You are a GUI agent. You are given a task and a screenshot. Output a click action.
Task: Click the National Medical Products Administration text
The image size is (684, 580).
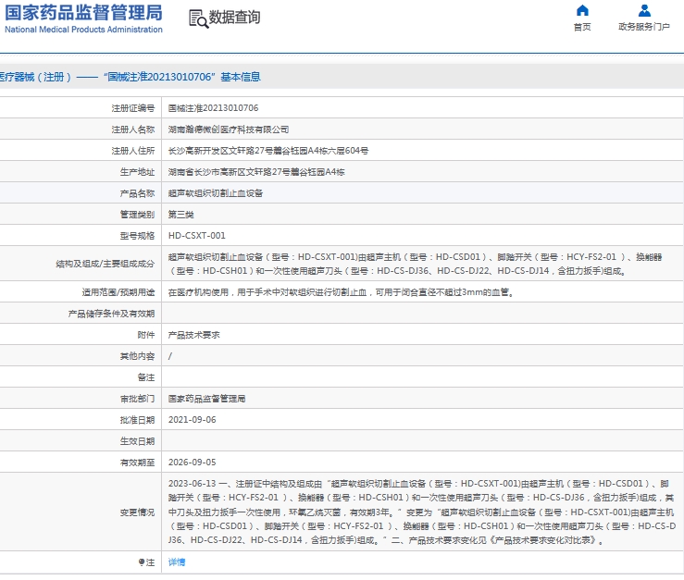click(83, 30)
